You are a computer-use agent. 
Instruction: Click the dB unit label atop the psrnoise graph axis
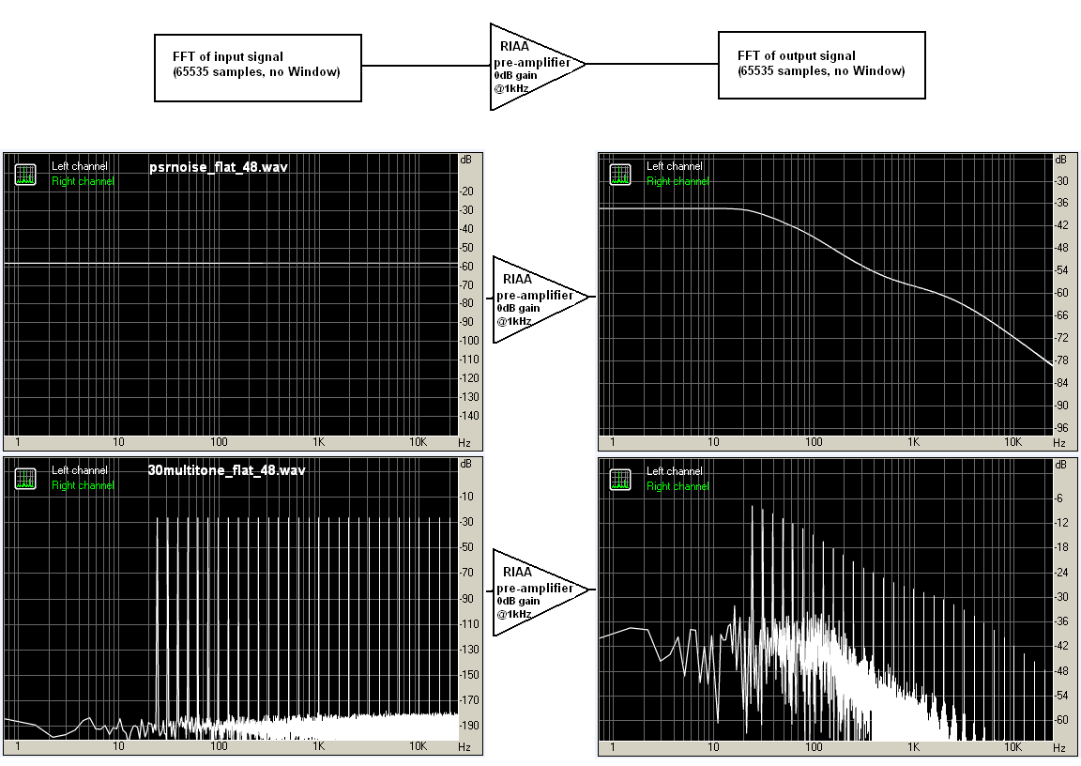coord(465,160)
